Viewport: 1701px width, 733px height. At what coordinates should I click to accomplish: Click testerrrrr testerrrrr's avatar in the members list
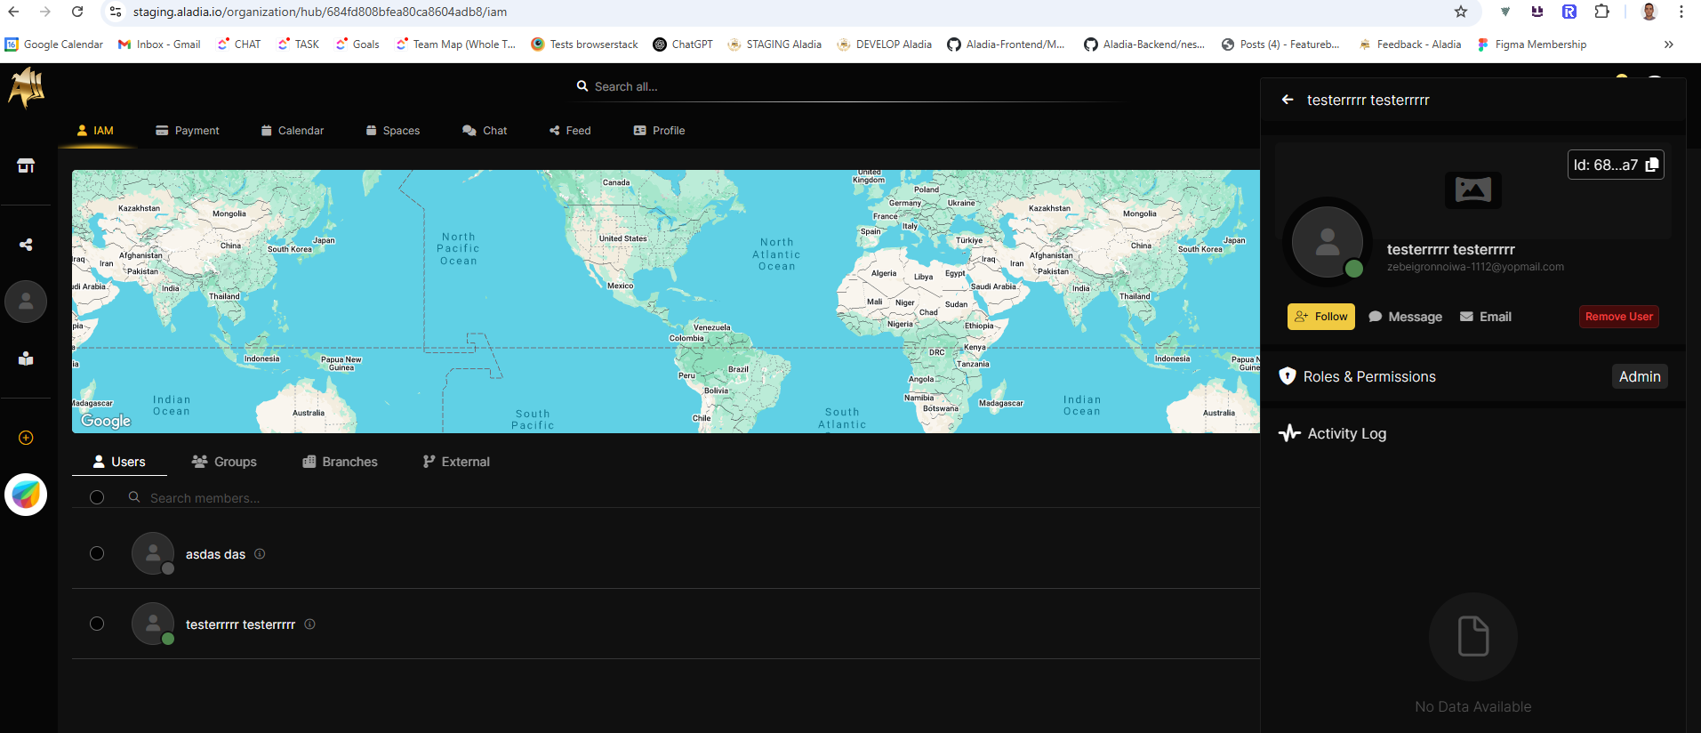pos(153,624)
